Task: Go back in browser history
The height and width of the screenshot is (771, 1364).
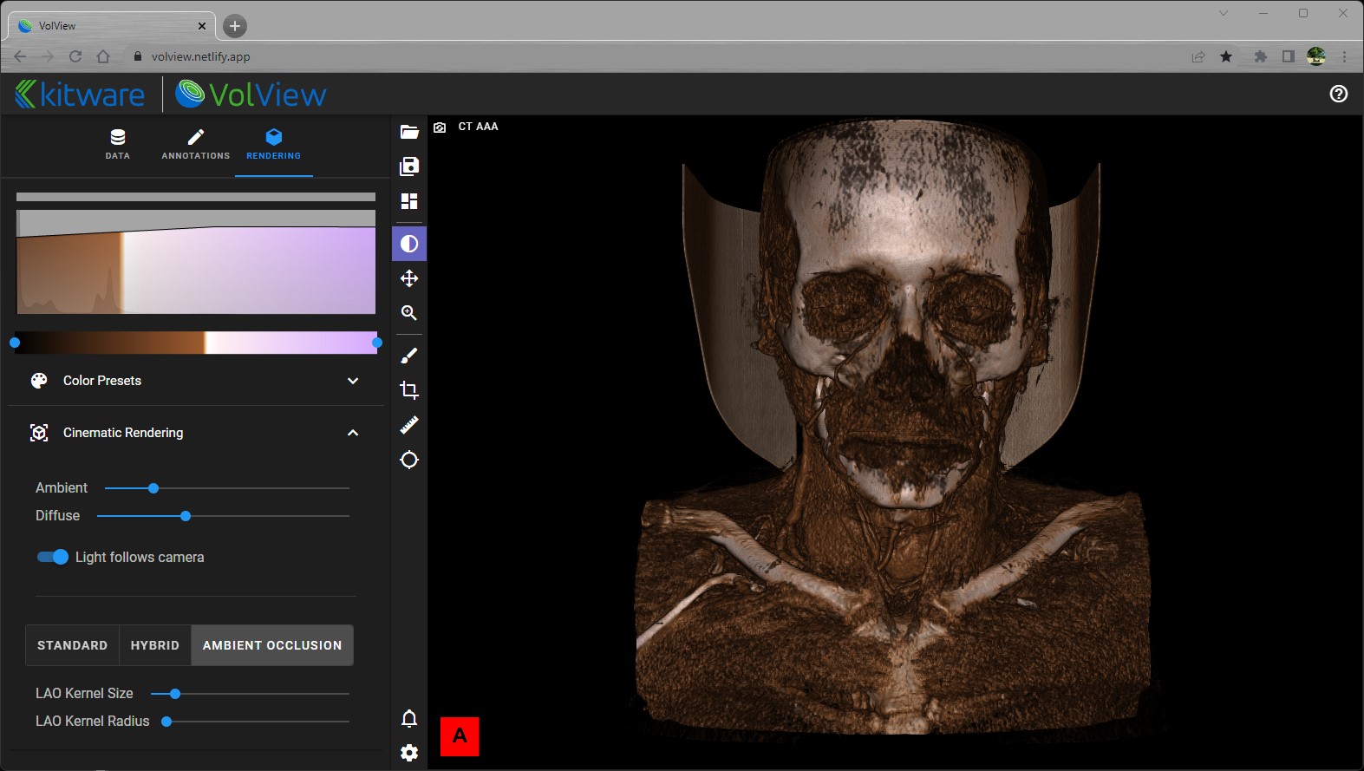Action: pyautogui.click(x=20, y=56)
